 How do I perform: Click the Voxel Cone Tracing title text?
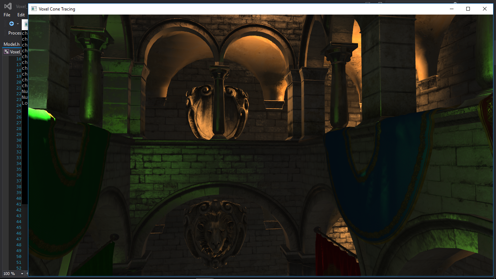(x=57, y=9)
